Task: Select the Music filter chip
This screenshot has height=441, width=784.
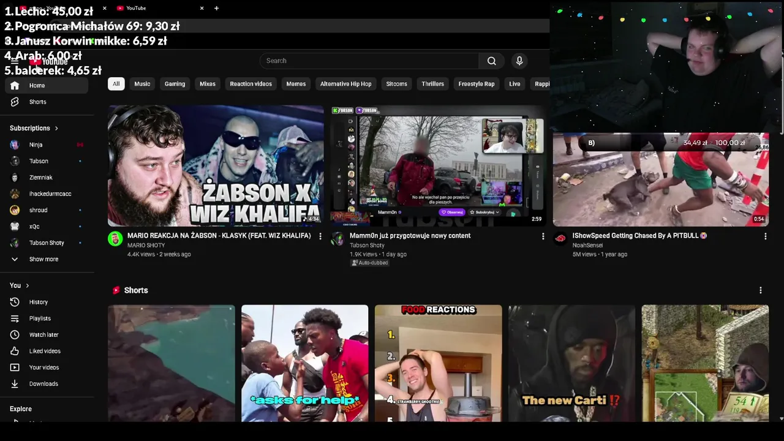Action: point(142,84)
